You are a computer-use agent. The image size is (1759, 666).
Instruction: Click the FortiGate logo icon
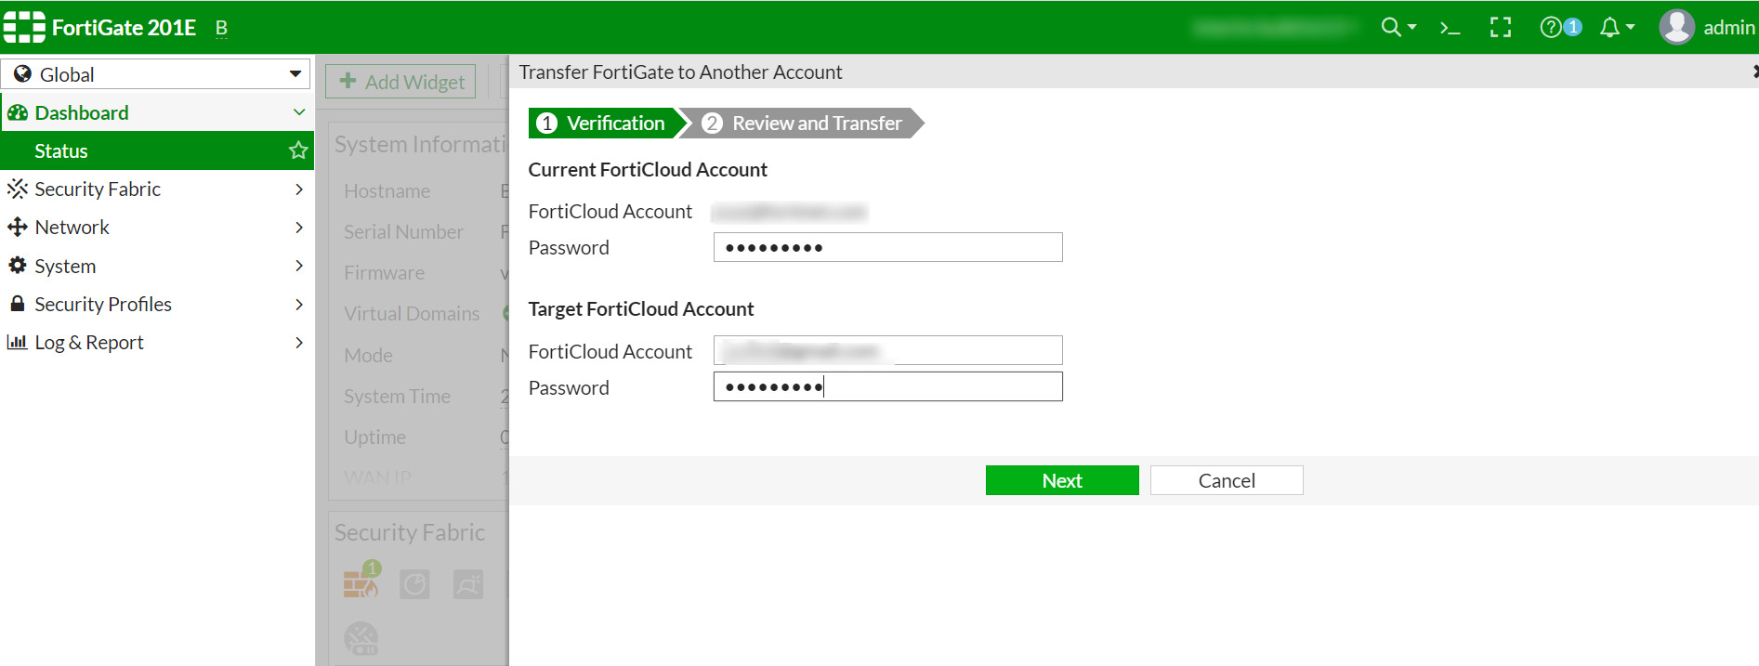click(24, 28)
